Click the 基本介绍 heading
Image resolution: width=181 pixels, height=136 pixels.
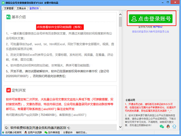click(19, 17)
